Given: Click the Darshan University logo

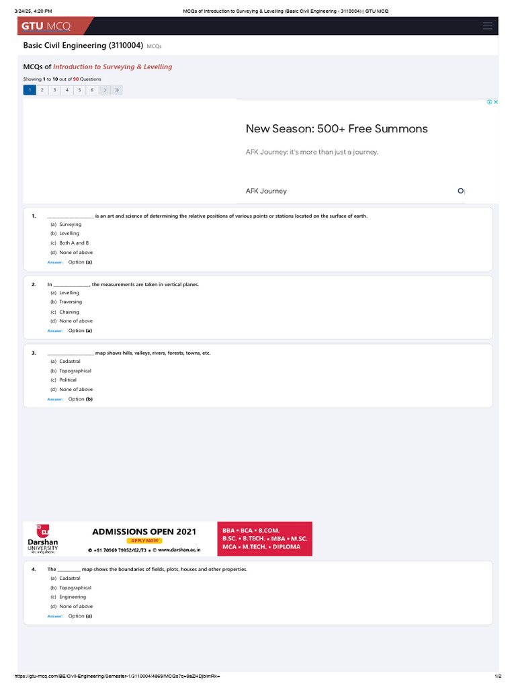Looking at the screenshot, I should 42,539.
